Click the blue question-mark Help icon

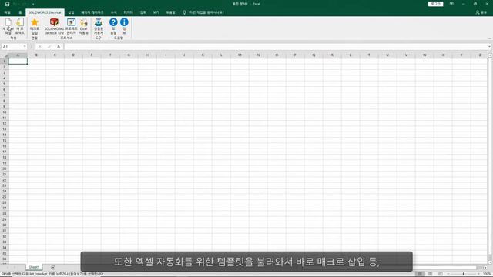[113, 22]
